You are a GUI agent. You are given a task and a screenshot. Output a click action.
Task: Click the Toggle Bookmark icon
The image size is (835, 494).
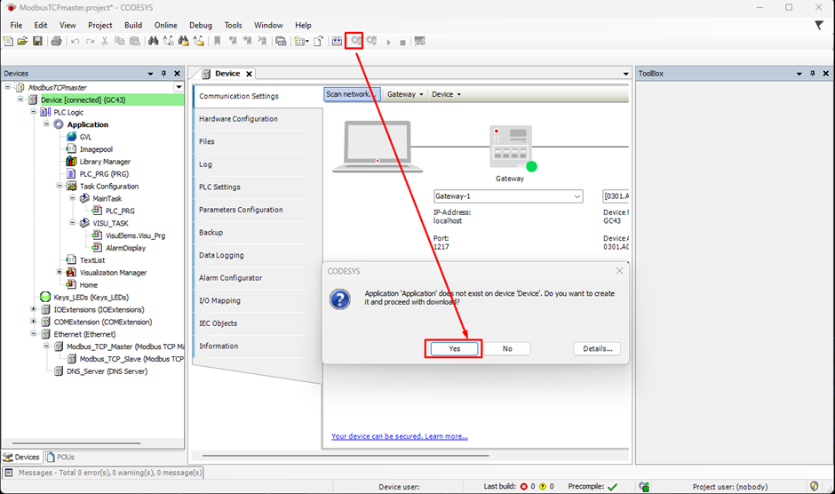point(218,41)
